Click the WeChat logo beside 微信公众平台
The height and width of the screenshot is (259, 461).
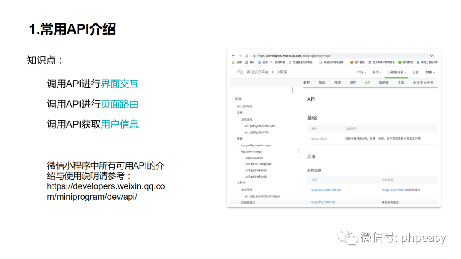point(240,72)
